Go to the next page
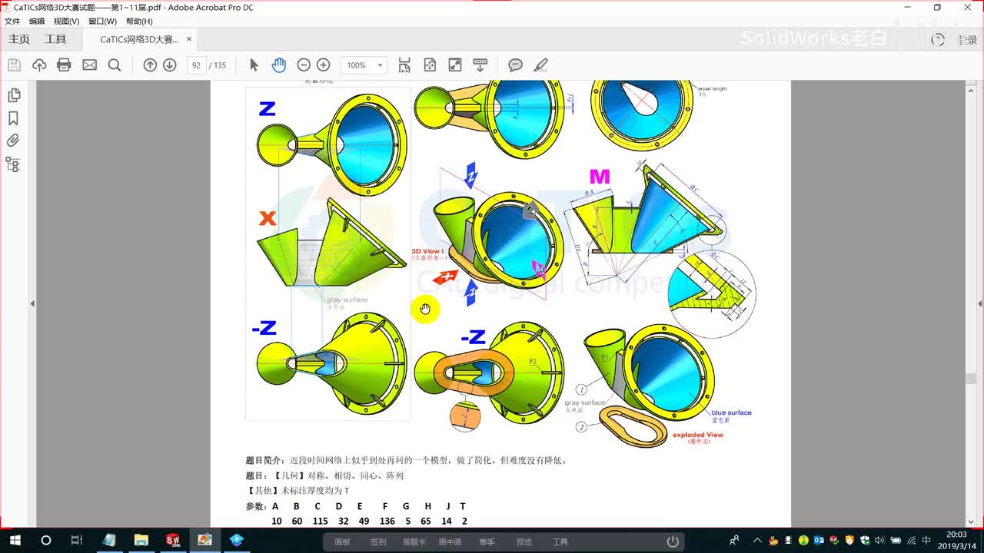This screenshot has height=553, width=984. [x=170, y=65]
